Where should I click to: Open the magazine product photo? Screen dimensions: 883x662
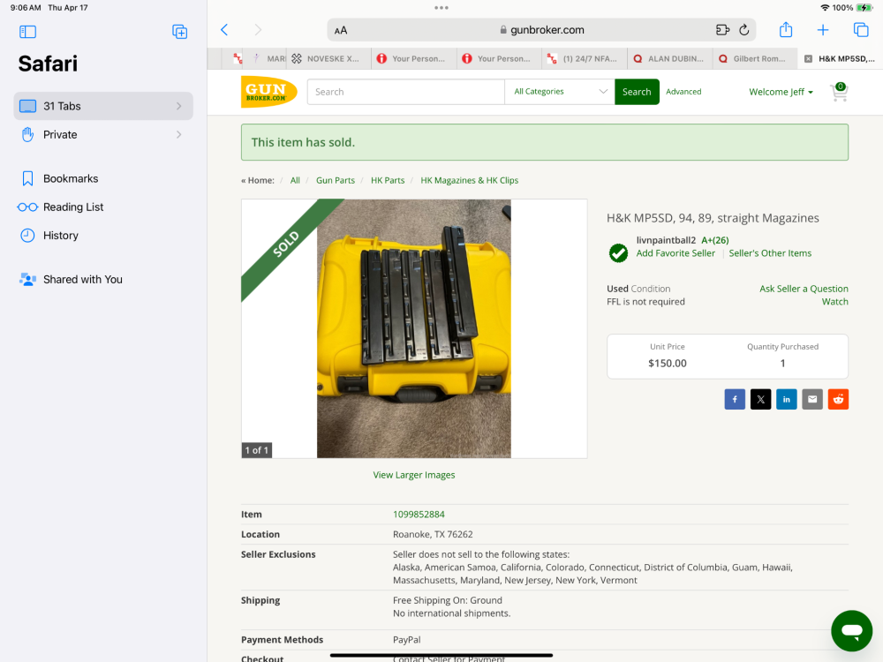(414, 328)
